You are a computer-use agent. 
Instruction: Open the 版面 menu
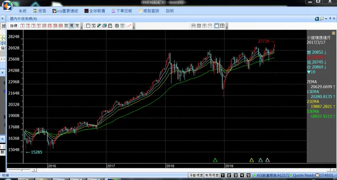click(x=40, y=11)
